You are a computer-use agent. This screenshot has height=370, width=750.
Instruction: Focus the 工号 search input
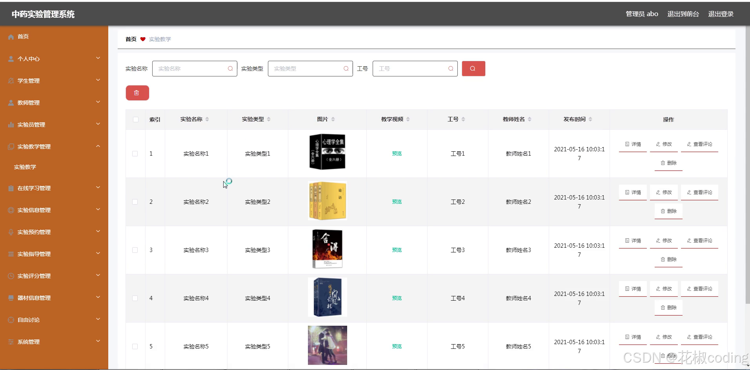[x=415, y=69]
